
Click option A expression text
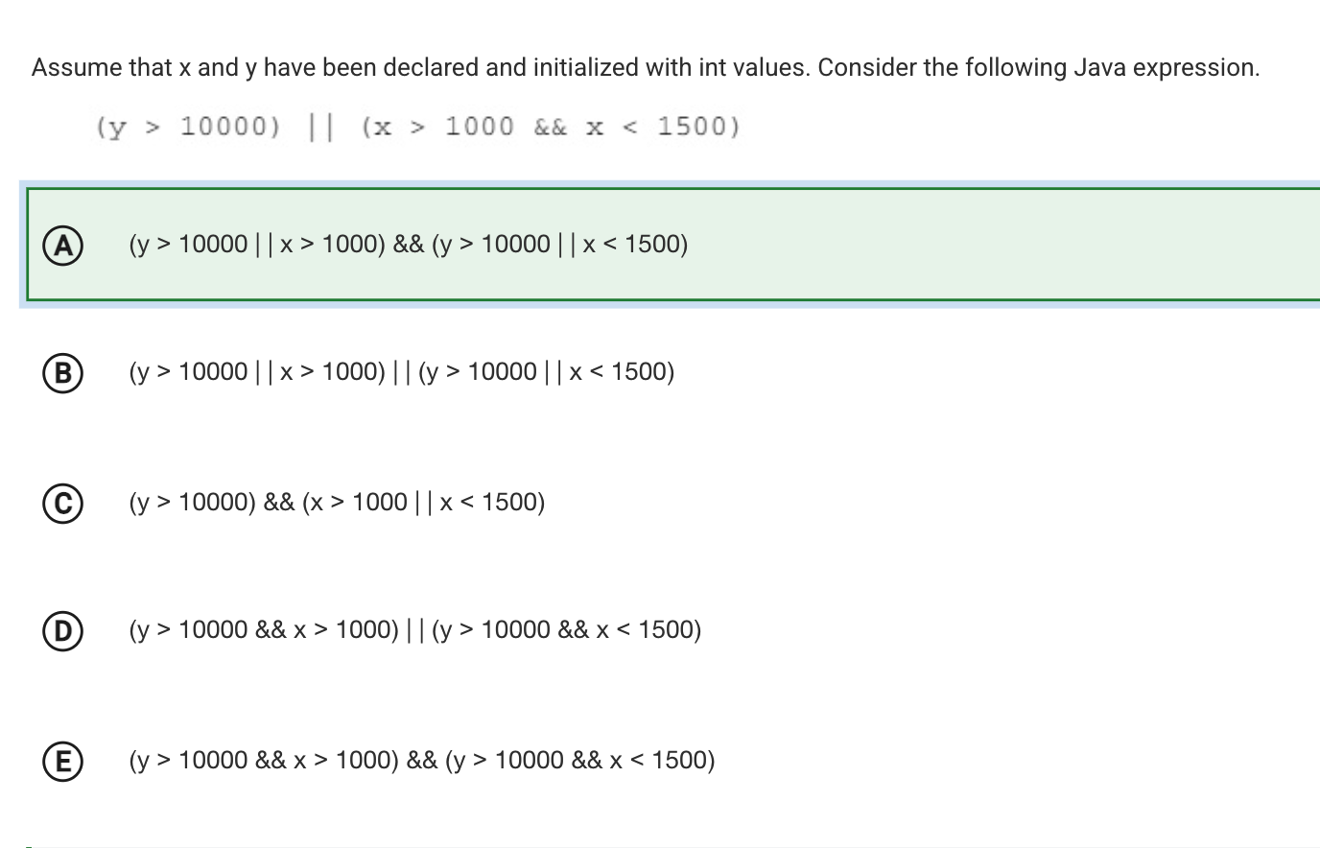tap(409, 245)
